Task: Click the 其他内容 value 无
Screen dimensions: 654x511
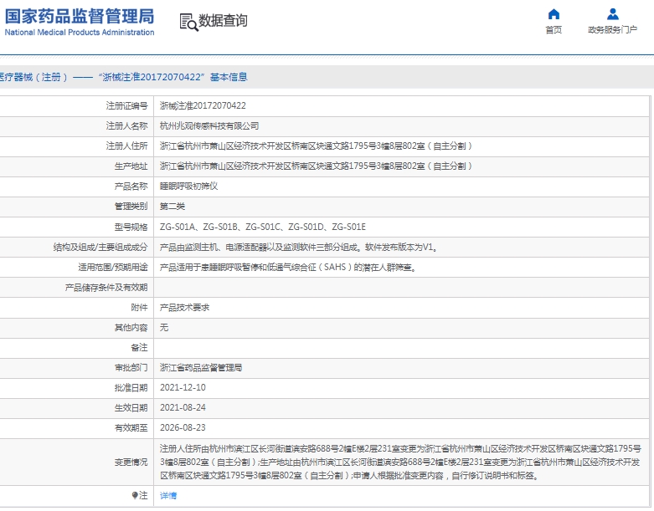Action: pyautogui.click(x=164, y=327)
